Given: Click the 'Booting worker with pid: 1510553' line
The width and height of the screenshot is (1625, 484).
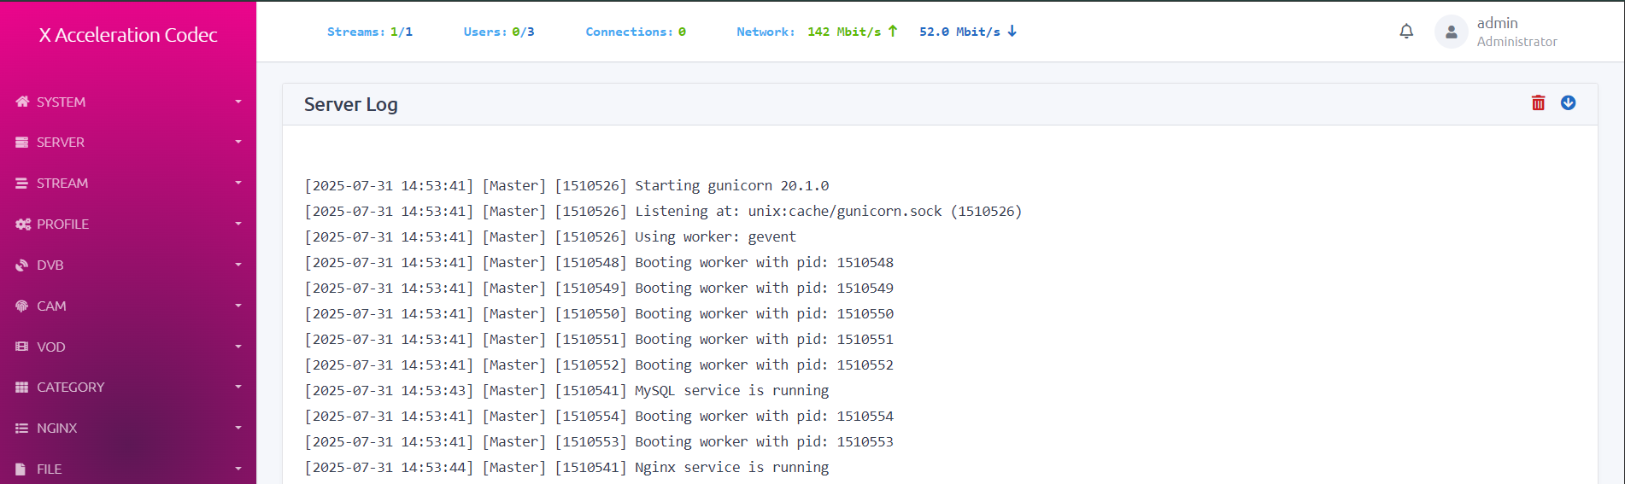Looking at the screenshot, I should pos(599,442).
